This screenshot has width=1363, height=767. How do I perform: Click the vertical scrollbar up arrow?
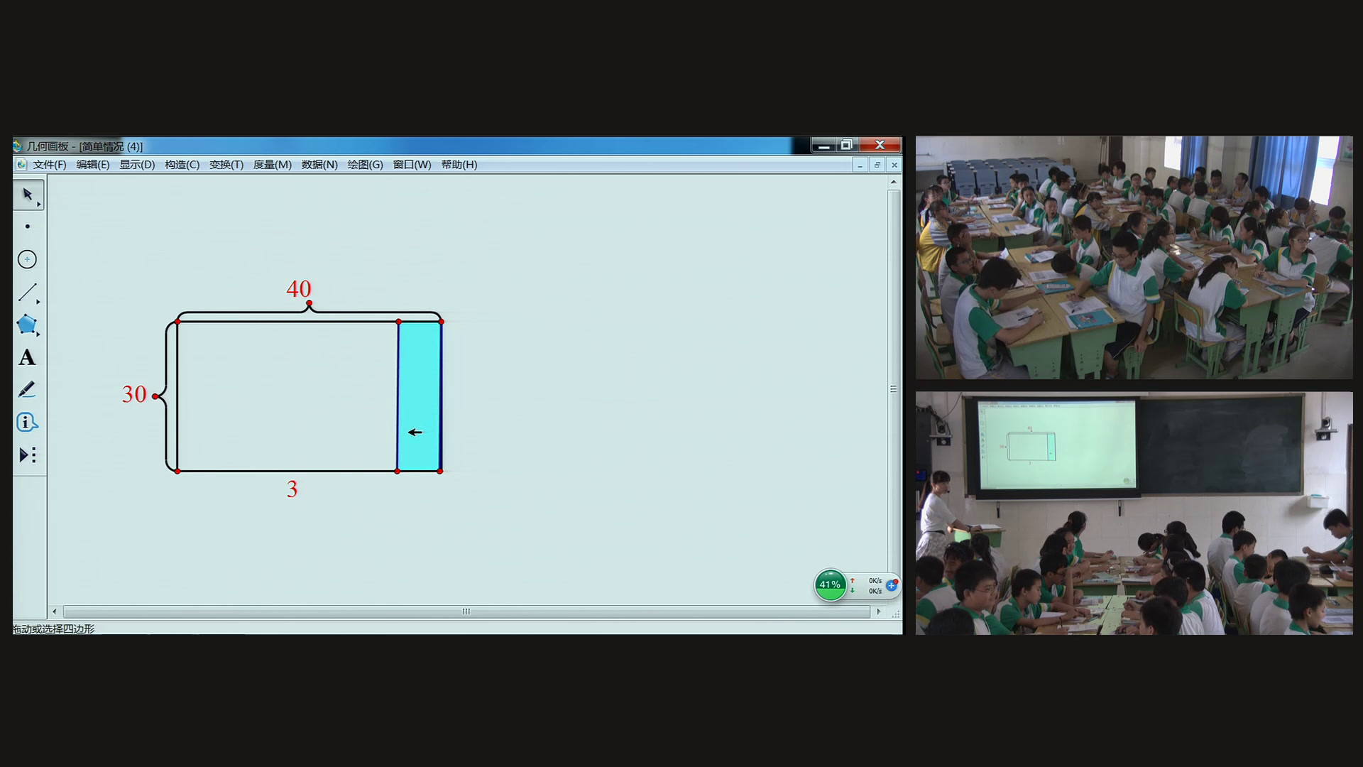[893, 182]
